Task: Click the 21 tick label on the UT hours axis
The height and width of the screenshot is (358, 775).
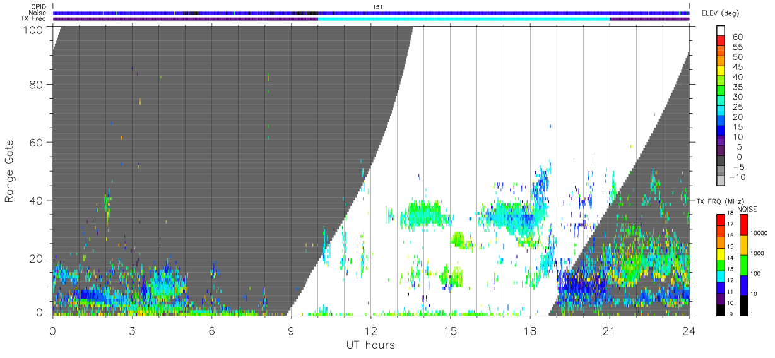Action: click(609, 330)
